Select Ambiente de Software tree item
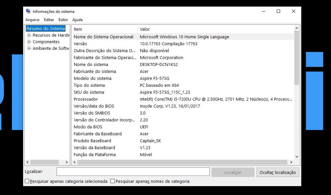 tap(51, 49)
